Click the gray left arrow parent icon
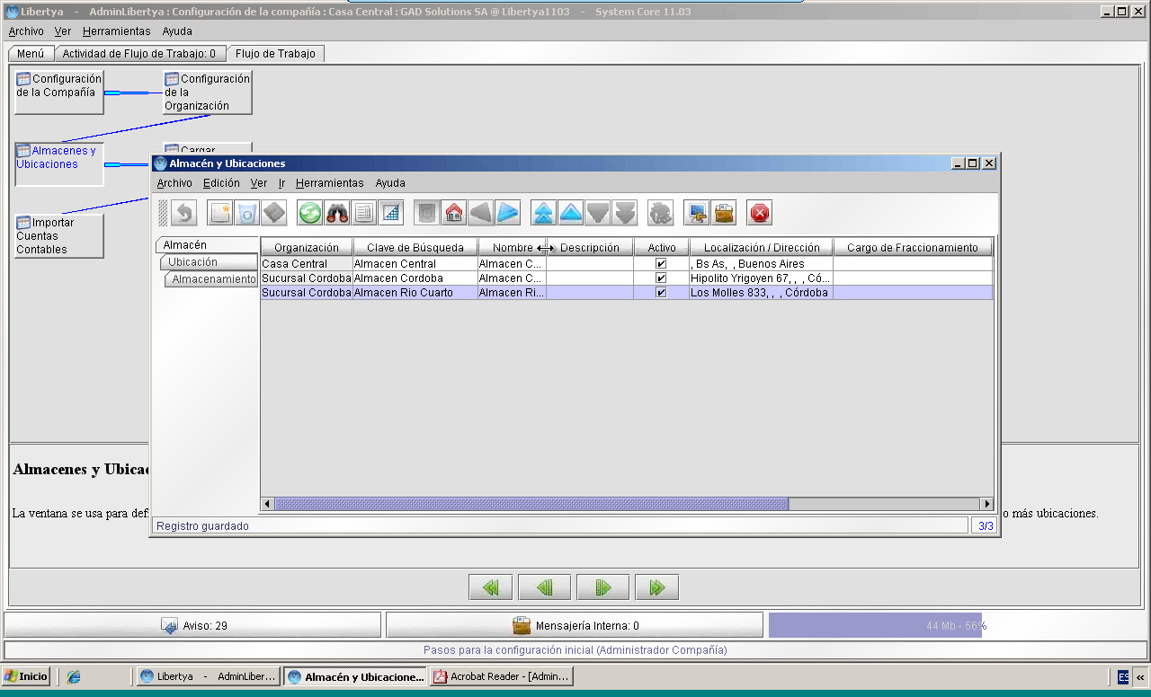 point(481,213)
